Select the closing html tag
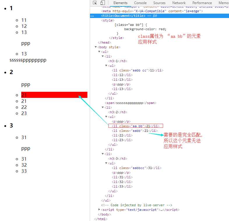 coord(101,219)
